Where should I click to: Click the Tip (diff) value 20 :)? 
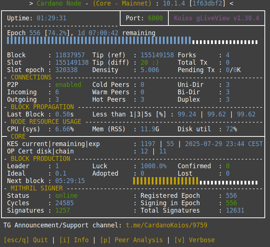click(149, 62)
